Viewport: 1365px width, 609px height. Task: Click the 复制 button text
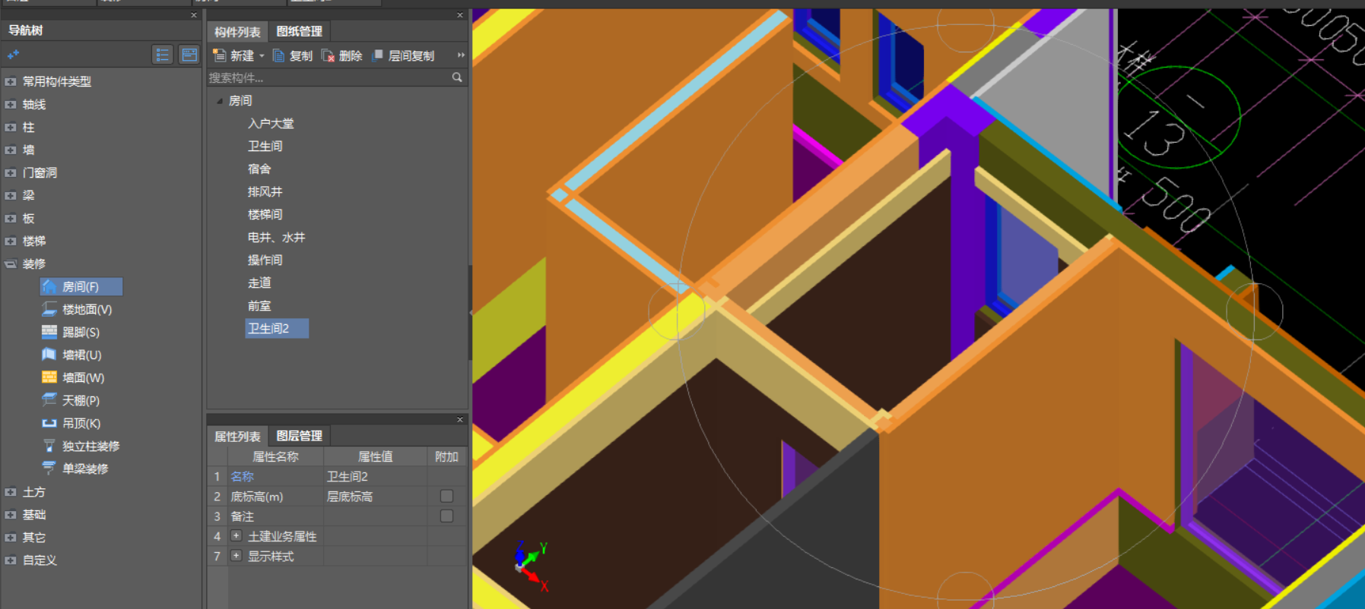[301, 55]
